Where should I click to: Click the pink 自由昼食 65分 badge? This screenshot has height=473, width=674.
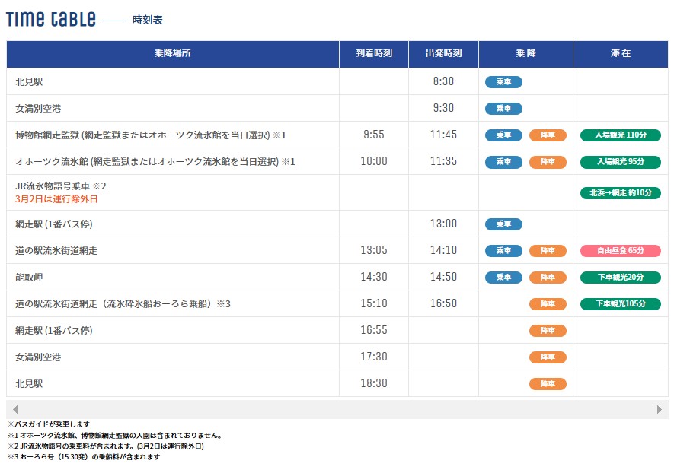[620, 251]
